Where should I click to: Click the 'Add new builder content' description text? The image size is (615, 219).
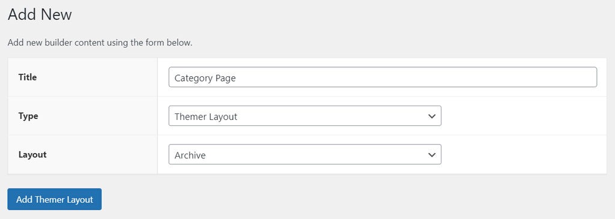coord(100,43)
